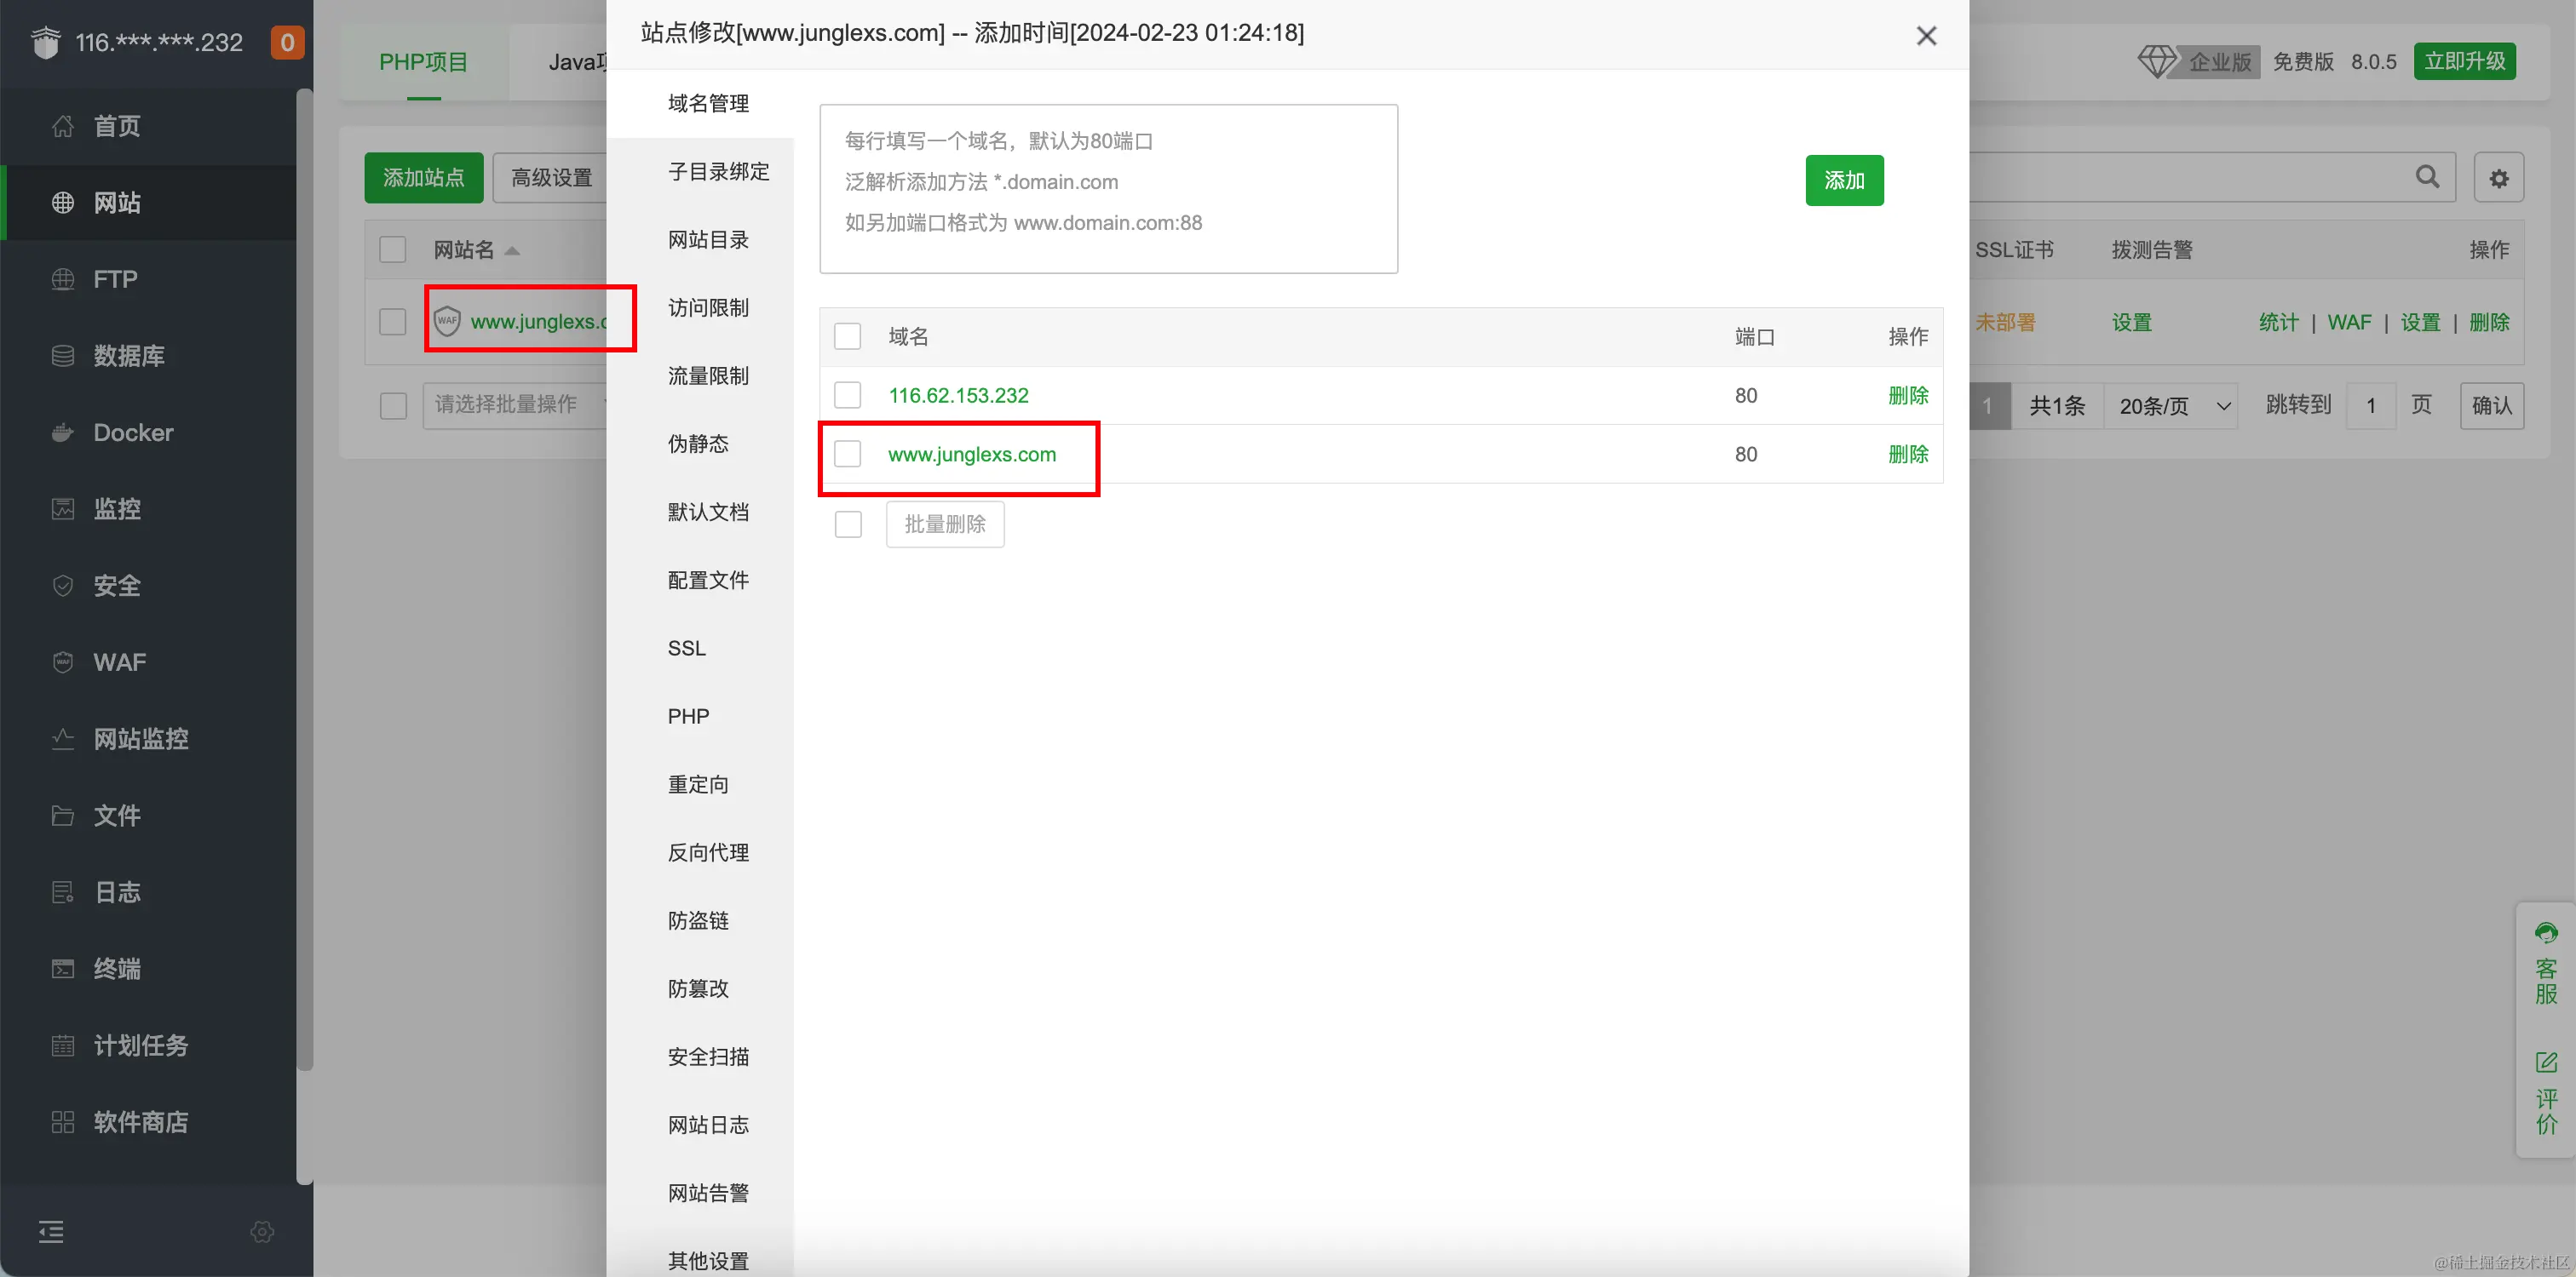Sort by website name arrow
Image resolution: width=2576 pixels, height=1277 pixels.
(x=512, y=249)
